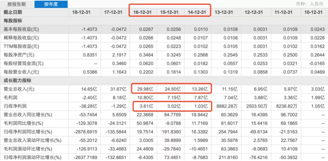This screenshot has width=328, height=161.
Task: Click the 每股指标 section header
Action: click(x=13, y=21)
